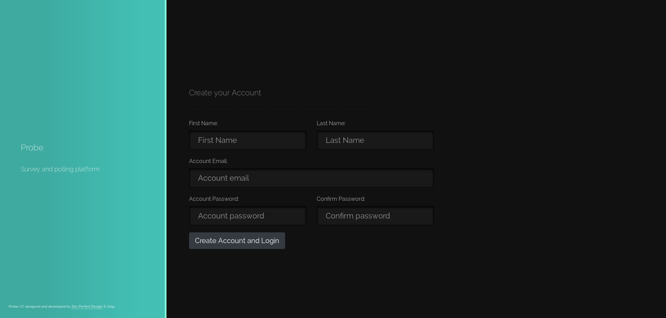Click the "Account Password:" label

click(x=214, y=199)
